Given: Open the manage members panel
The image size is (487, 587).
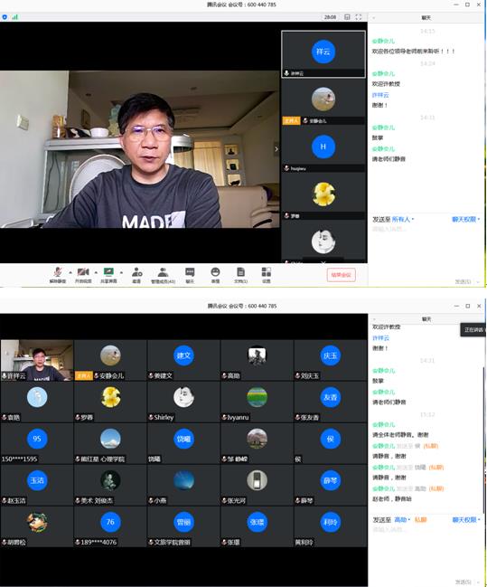Looking at the screenshot, I should click(163, 275).
